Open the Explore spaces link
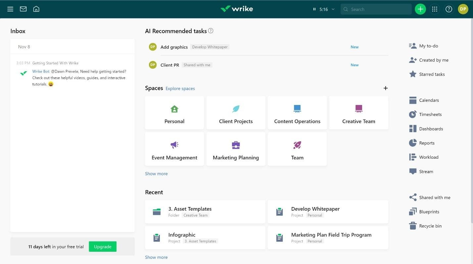Viewport: 473px width, 264px height. coord(180,88)
